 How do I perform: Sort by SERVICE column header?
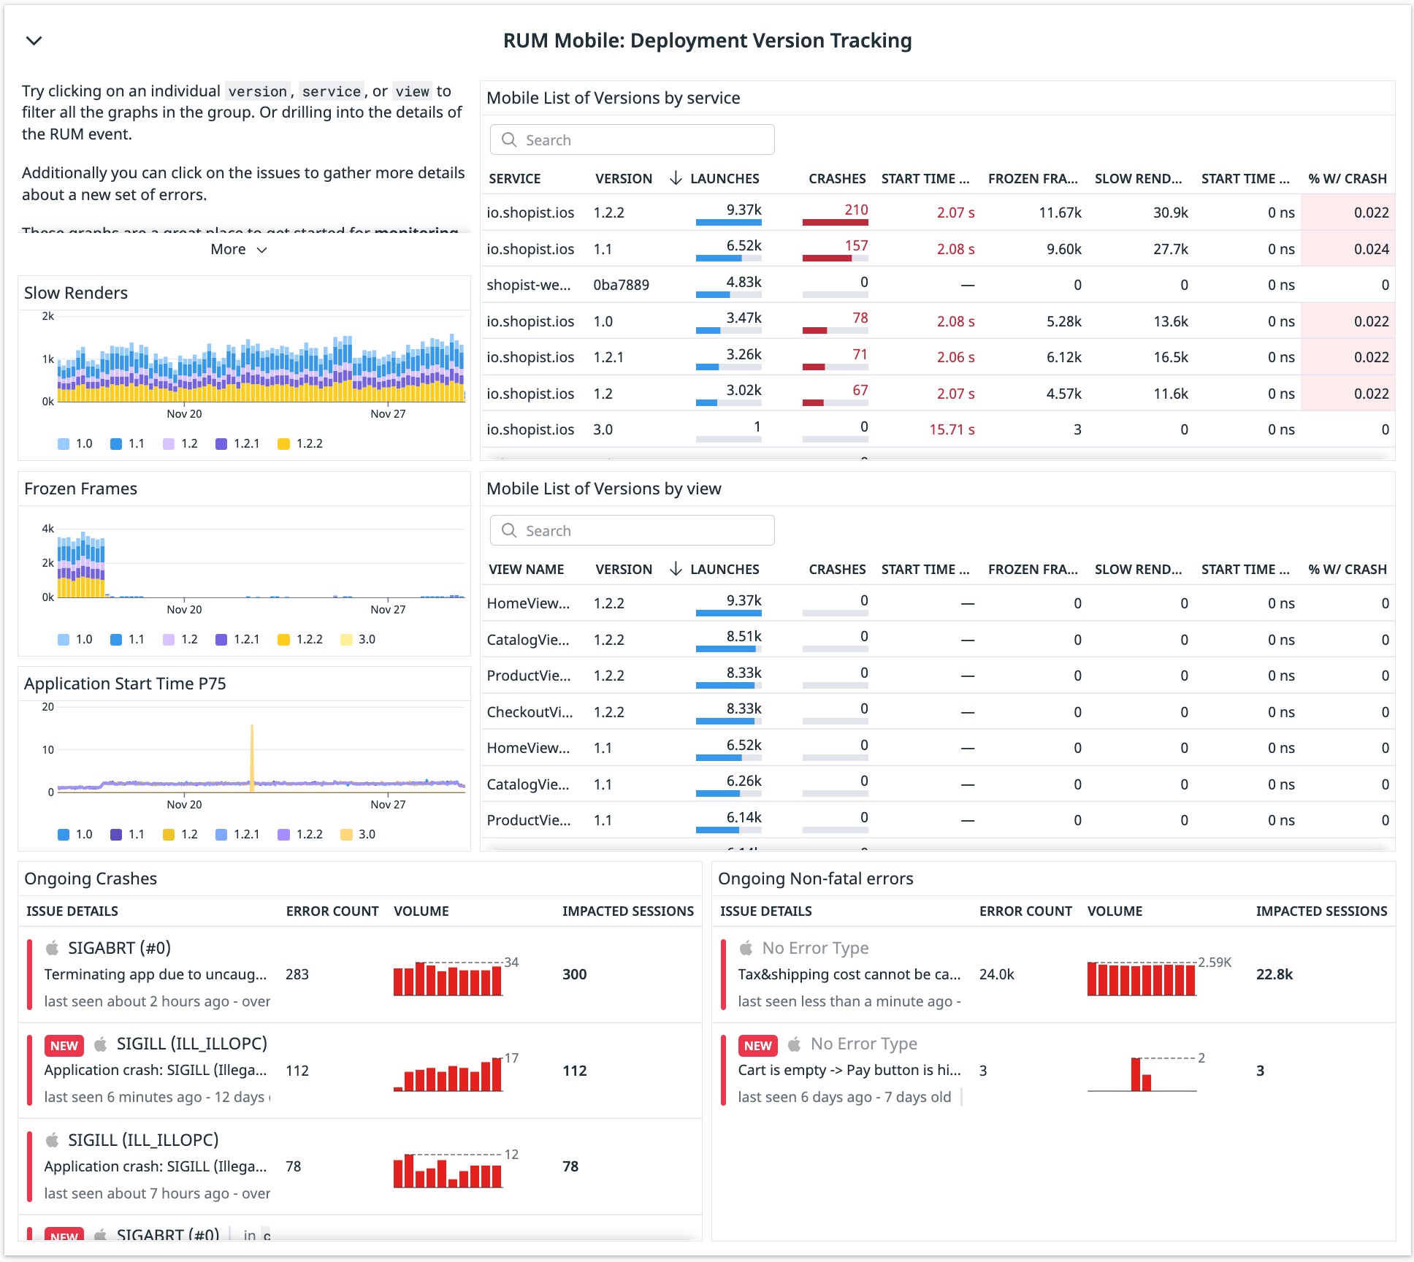pyautogui.click(x=515, y=178)
